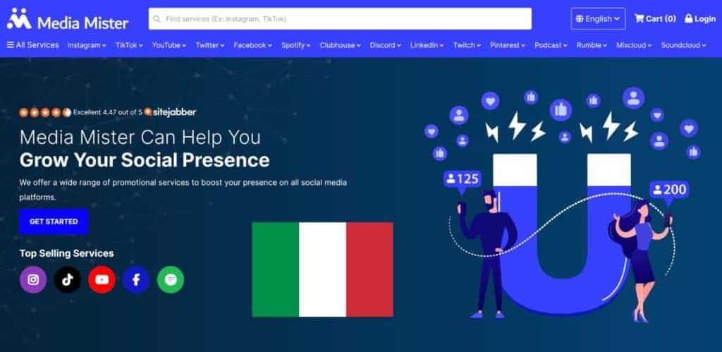Image resolution: width=722 pixels, height=352 pixels.
Task: Open the sitejabber rating link
Action: [170, 112]
